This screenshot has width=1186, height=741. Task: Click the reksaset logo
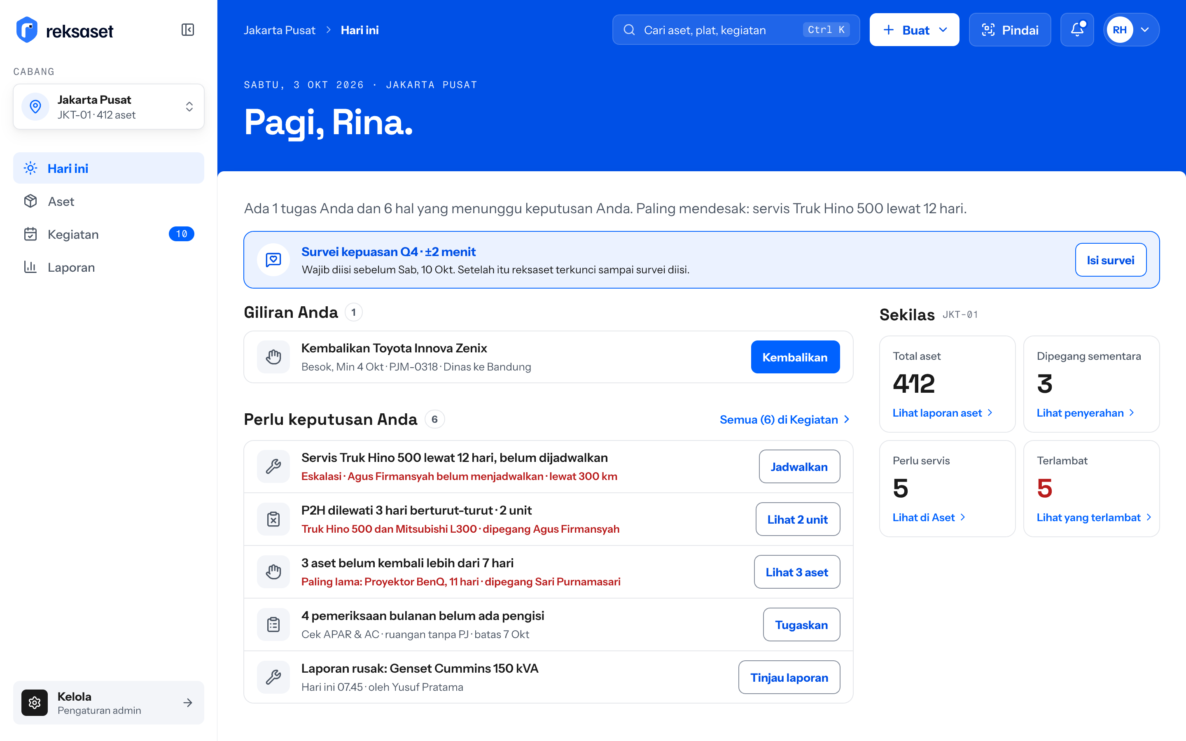click(64, 30)
